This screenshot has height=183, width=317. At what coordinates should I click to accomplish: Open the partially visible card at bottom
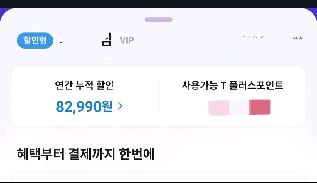[x=158, y=178]
